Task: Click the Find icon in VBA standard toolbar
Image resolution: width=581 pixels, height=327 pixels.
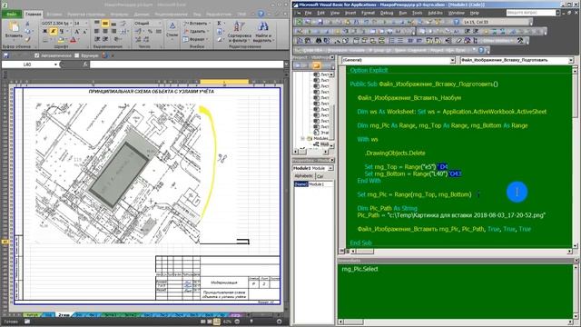Action: 357,22
